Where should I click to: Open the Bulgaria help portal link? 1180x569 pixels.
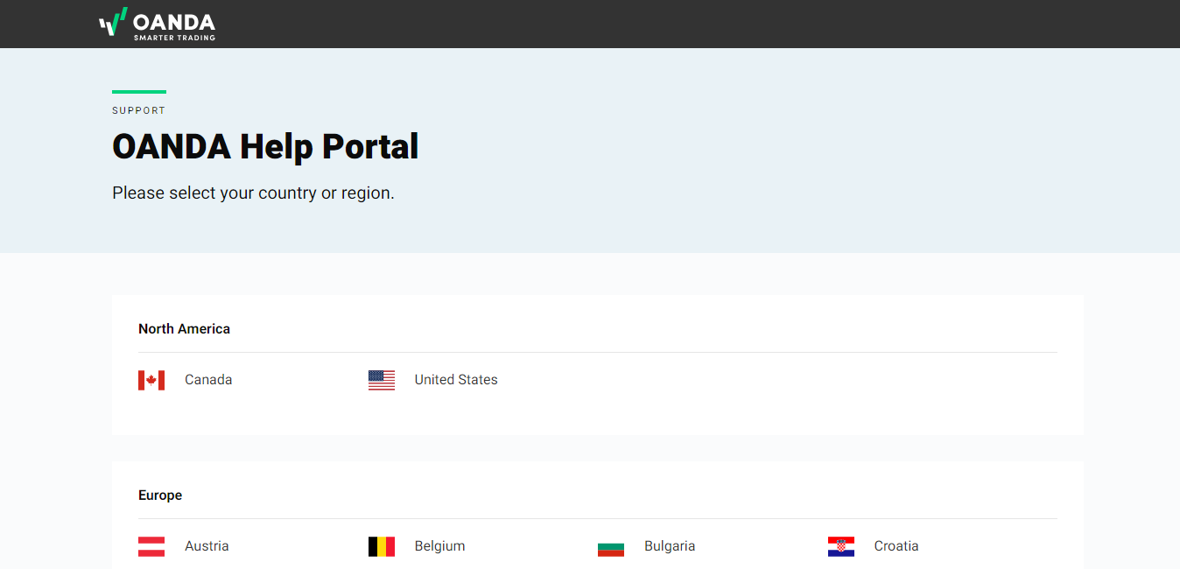(x=670, y=546)
